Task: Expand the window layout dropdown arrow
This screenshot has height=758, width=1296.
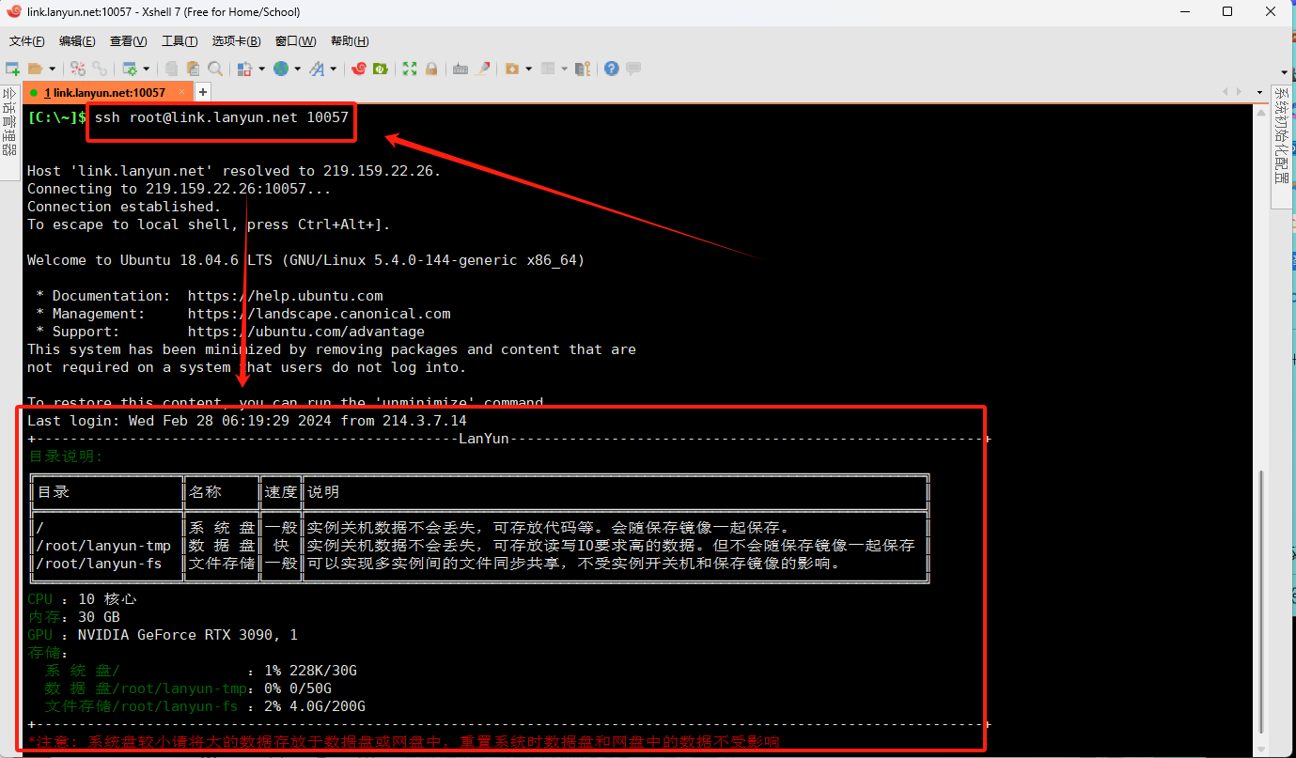Action: [564, 69]
